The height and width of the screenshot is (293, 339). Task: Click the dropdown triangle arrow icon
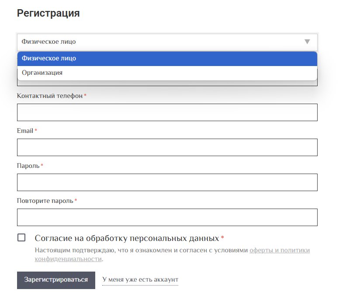click(307, 42)
